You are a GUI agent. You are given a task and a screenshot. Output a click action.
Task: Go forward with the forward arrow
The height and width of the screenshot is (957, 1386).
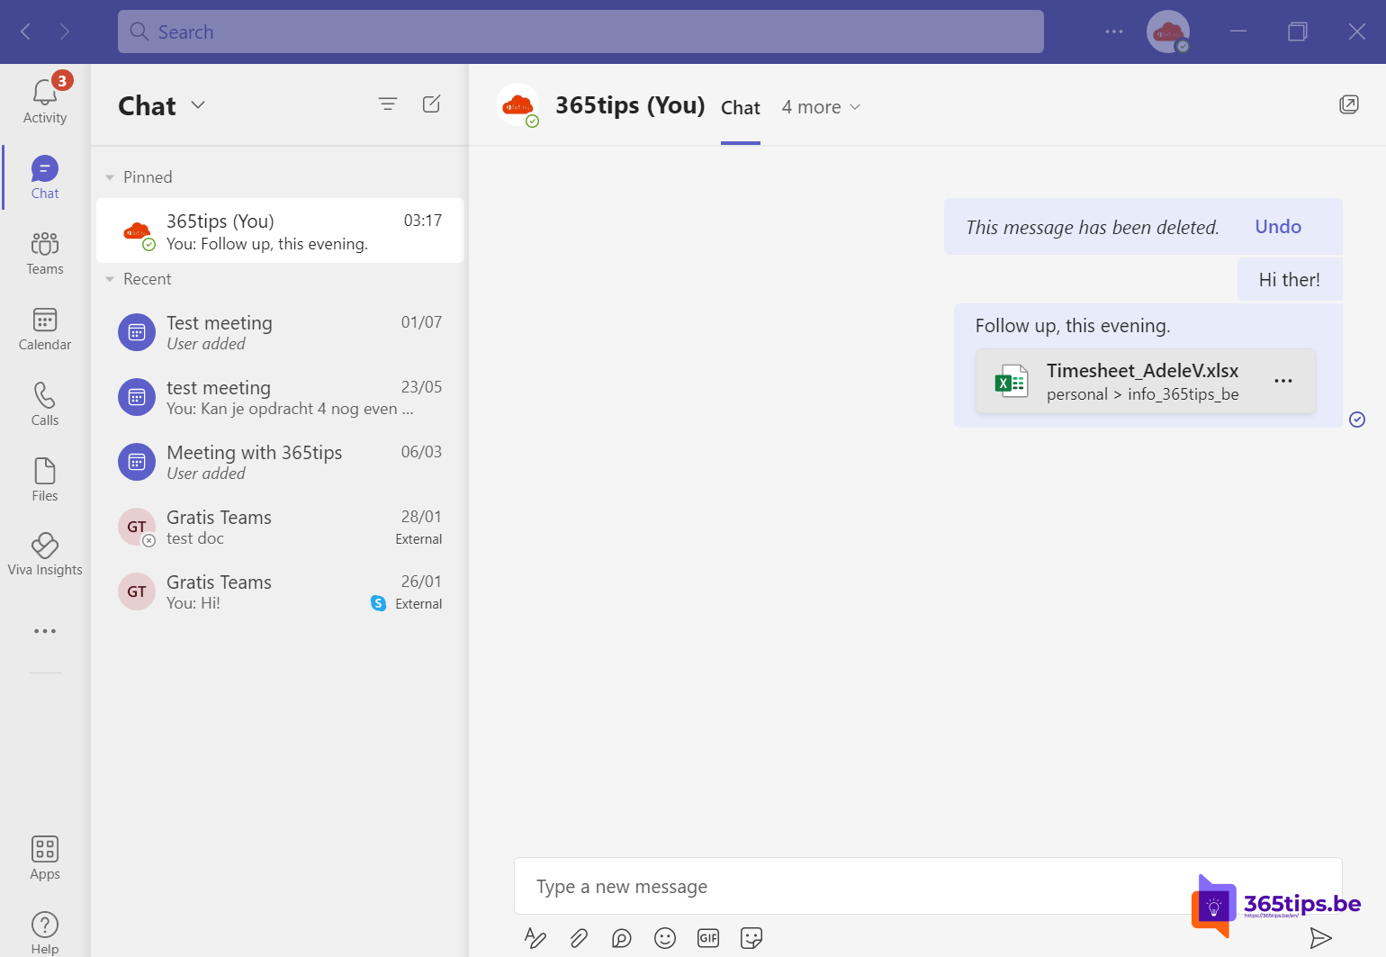pos(64,32)
